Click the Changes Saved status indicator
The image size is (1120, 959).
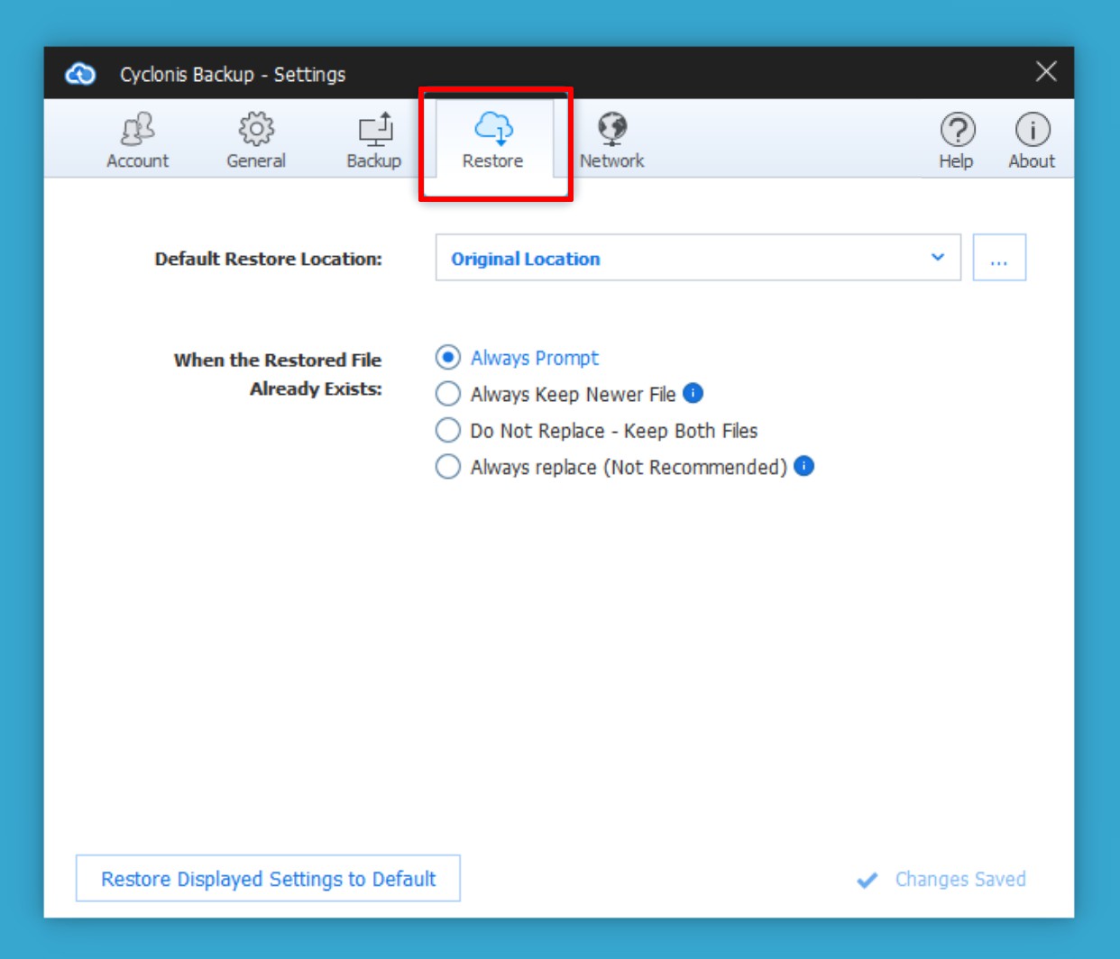point(942,880)
